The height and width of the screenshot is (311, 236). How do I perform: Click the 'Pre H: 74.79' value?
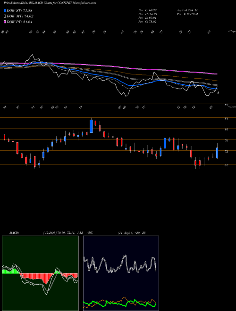(x=148, y=14)
